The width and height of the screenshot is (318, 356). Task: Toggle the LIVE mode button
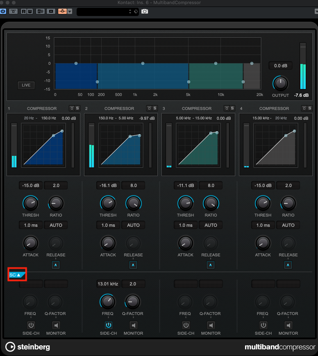pos(26,85)
